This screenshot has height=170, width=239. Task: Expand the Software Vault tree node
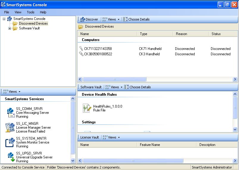click(x=10, y=29)
